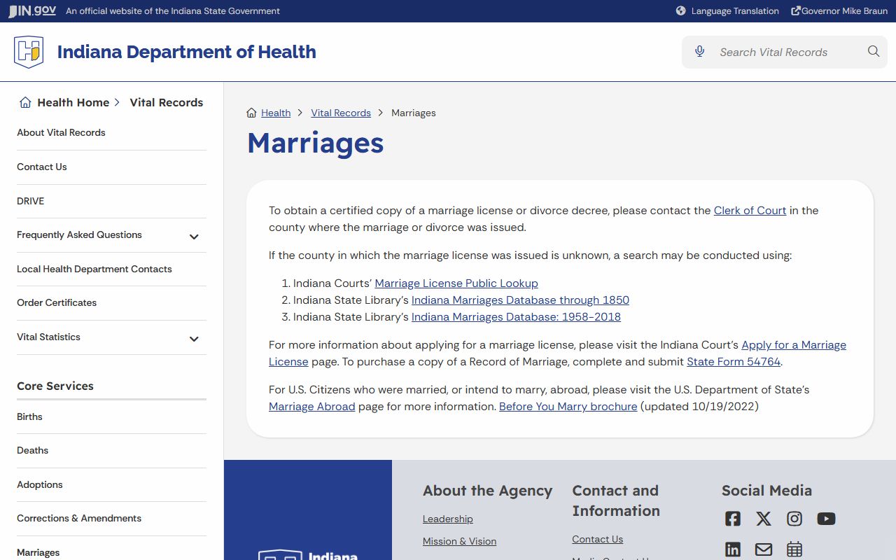The height and width of the screenshot is (560, 896).
Task: Open Health Home in the sidebar
Action: [73, 102]
